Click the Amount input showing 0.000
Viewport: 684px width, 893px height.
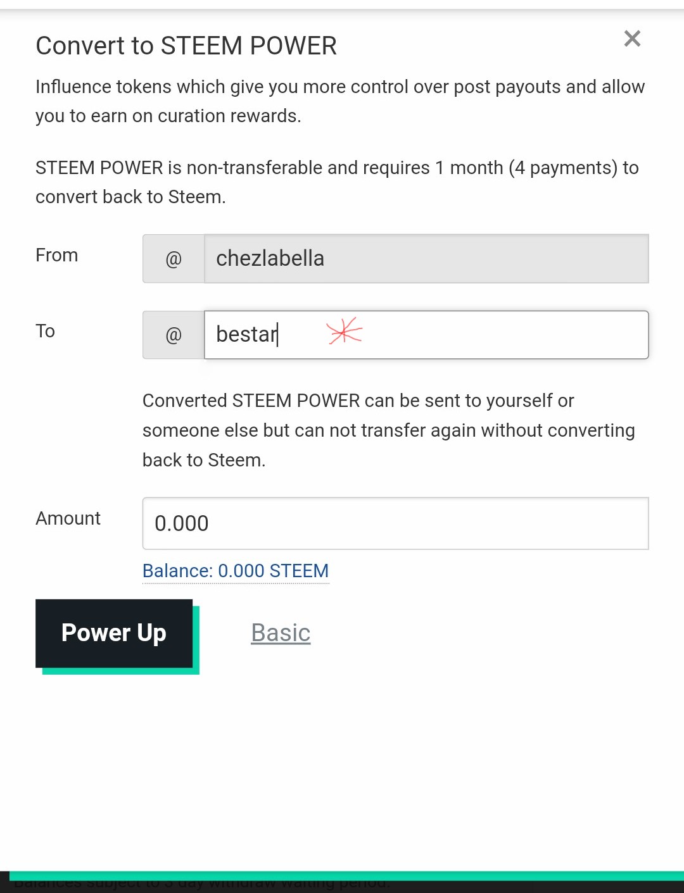[395, 523]
